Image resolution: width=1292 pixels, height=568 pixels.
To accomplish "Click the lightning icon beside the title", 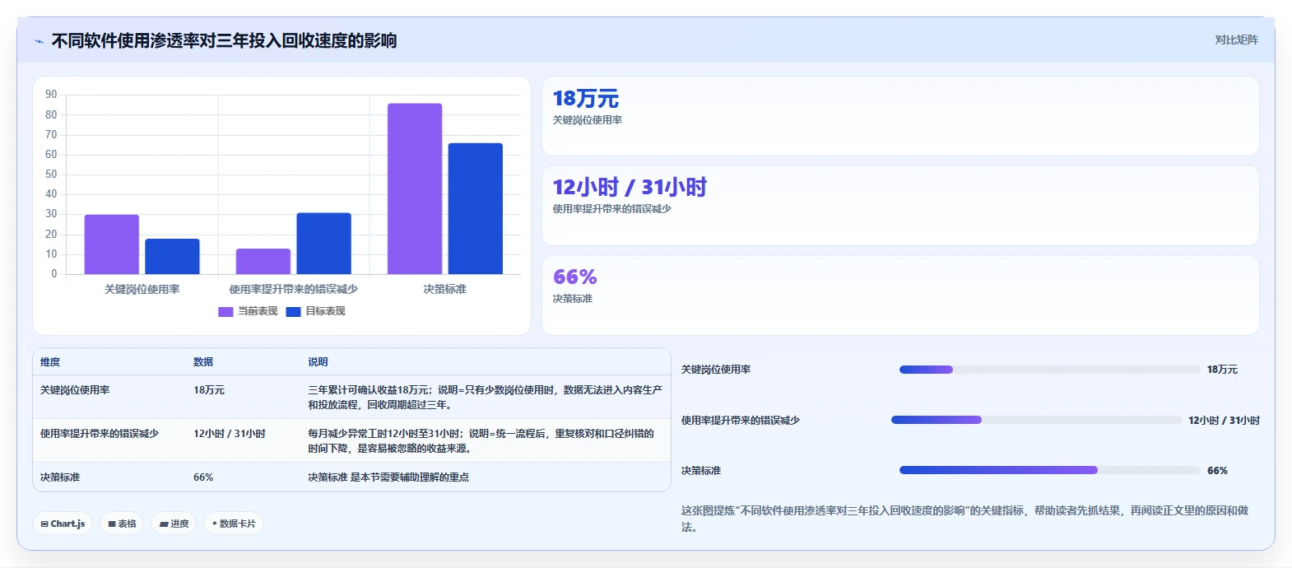I will pyautogui.click(x=39, y=41).
